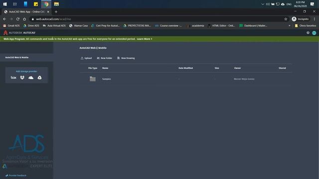Open Otros favoritos bookmarks folder
The height and width of the screenshot is (179, 319).
306,25
